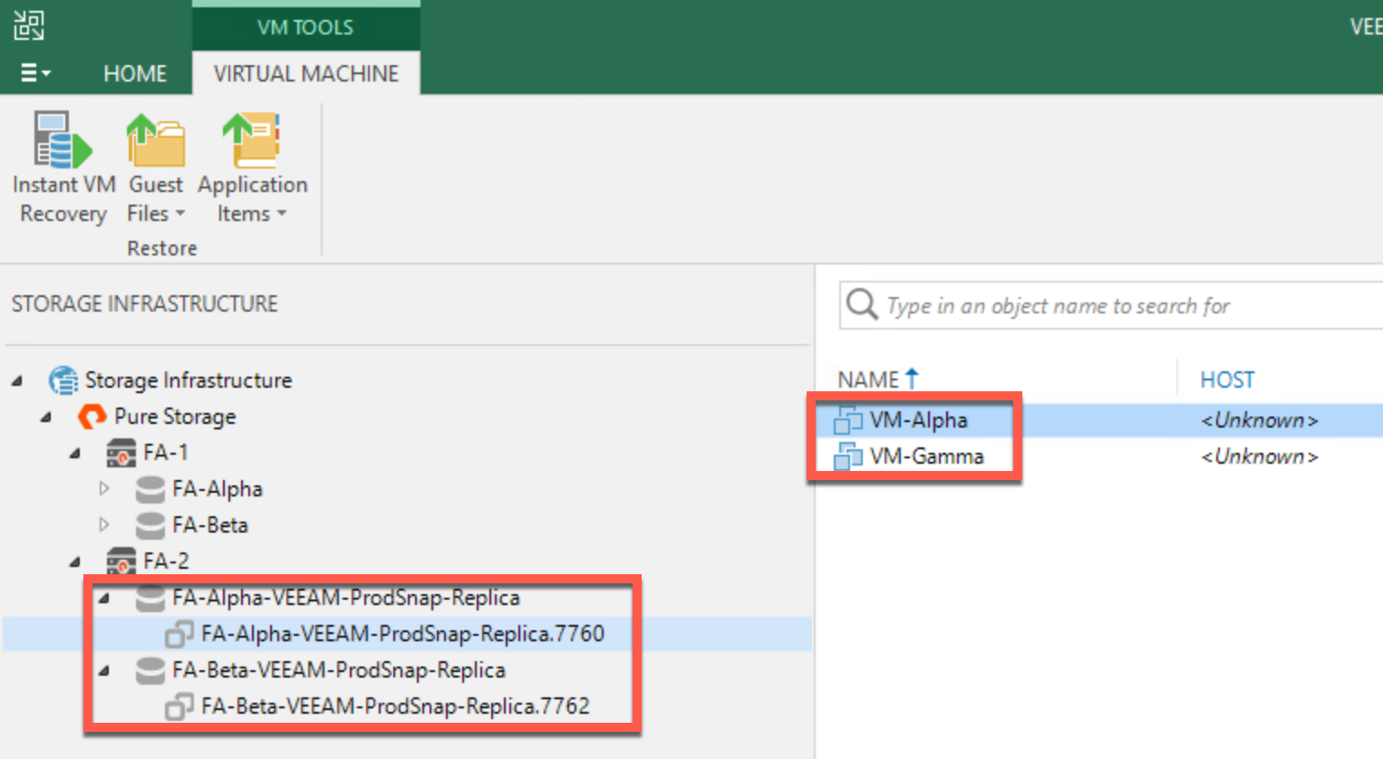Select snapshot FA-Alpha-VEEAM-ProdSnap-Replica.7760
The width and height of the screenshot is (1383, 759).
402,634
